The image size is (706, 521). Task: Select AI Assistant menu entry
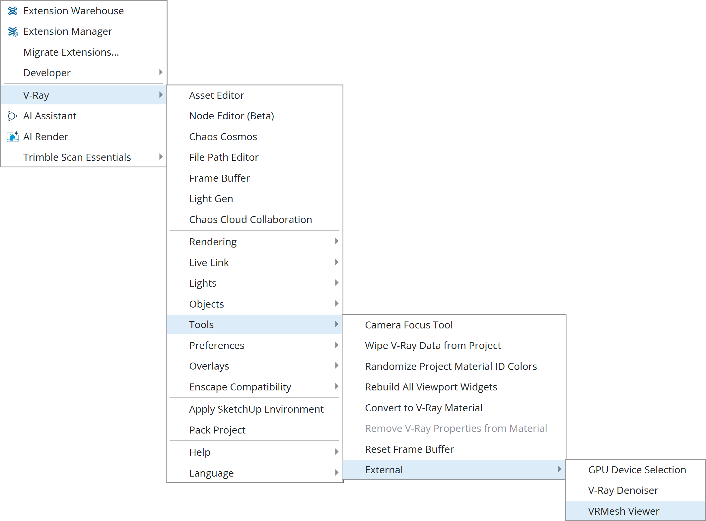[84, 116]
